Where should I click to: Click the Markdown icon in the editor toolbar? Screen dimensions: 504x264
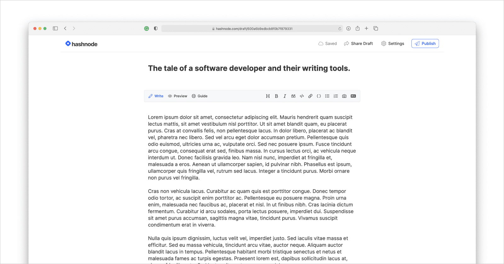coord(353,96)
